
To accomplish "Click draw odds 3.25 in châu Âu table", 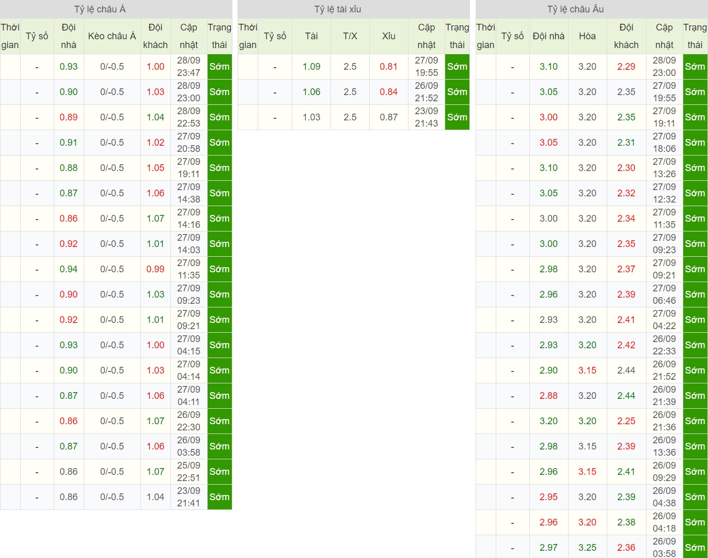I will pyautogui.click(x=587, y=548).
